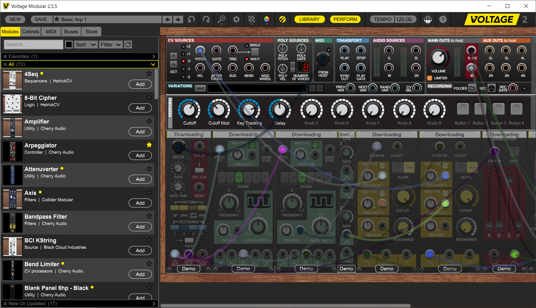Click the module grid icon in toolbar
536x308 pixels.
coord(252,20)
